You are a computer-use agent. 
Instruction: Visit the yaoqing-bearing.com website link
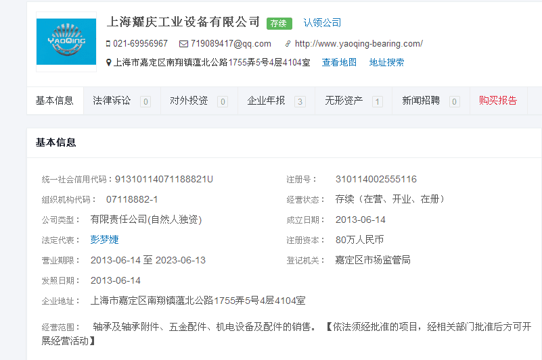point(359,44)
